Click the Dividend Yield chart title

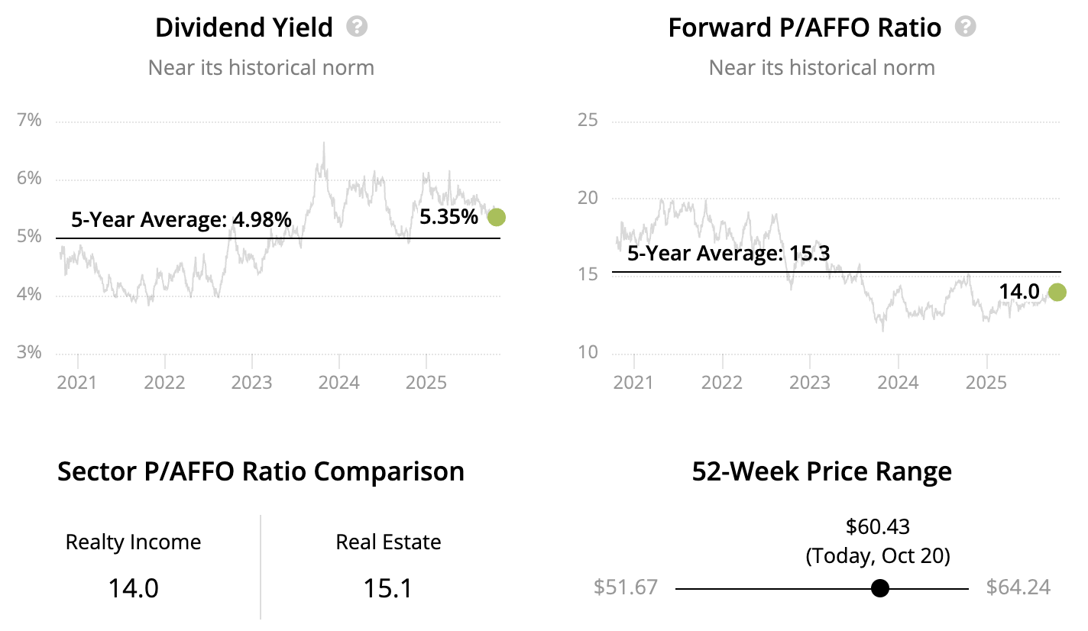pyautogui.click(x=244, y=28)
